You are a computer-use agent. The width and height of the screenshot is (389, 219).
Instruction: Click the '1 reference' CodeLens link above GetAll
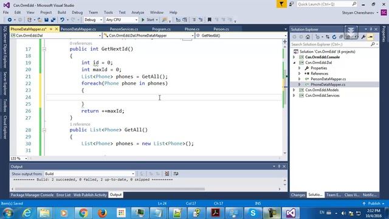[x=80, y=124]
